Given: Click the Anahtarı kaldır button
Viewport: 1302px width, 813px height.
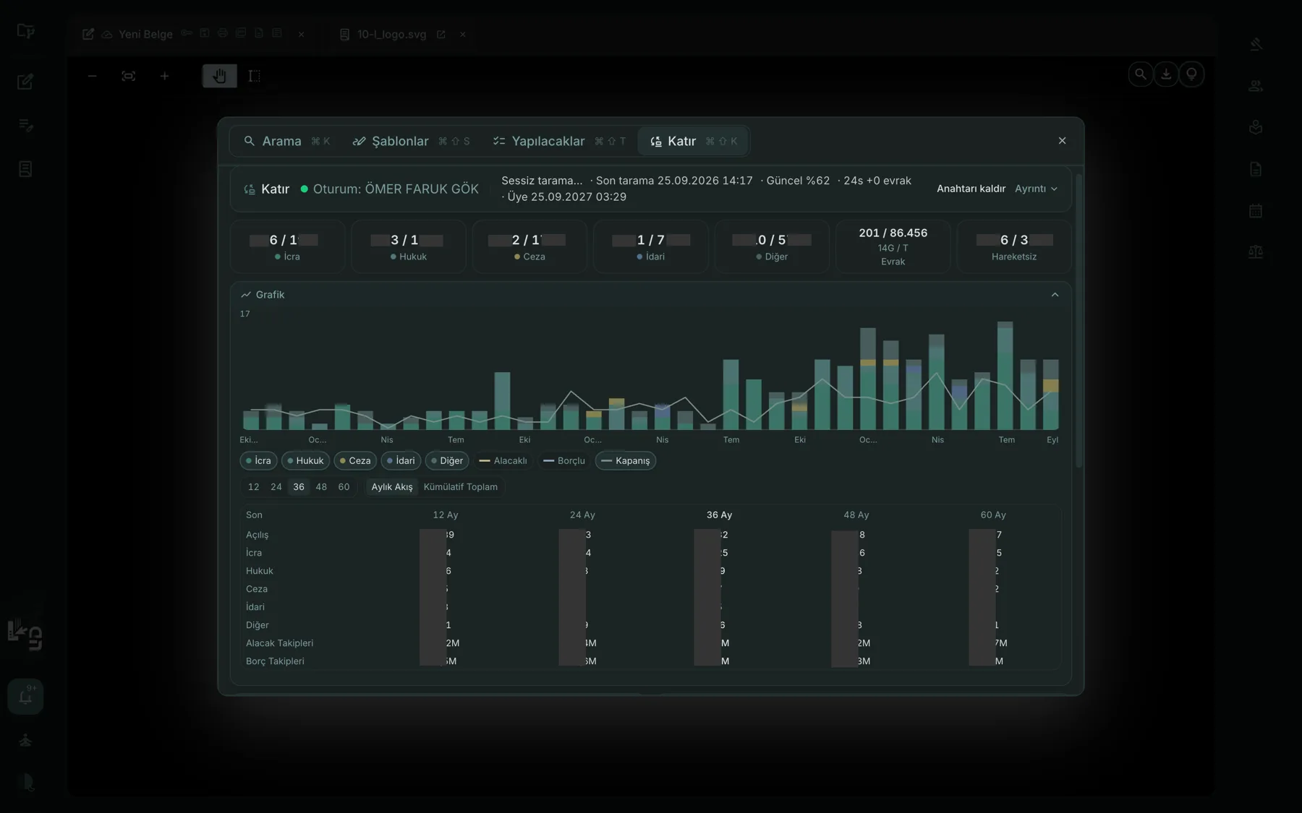Looking at the screenshot, I should pyautogui.click(x=971, y=189).
